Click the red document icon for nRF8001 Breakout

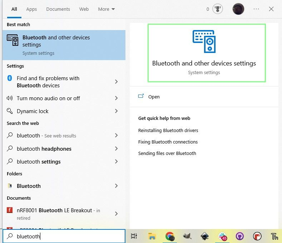pyautogui.click(x=10, y=210)
